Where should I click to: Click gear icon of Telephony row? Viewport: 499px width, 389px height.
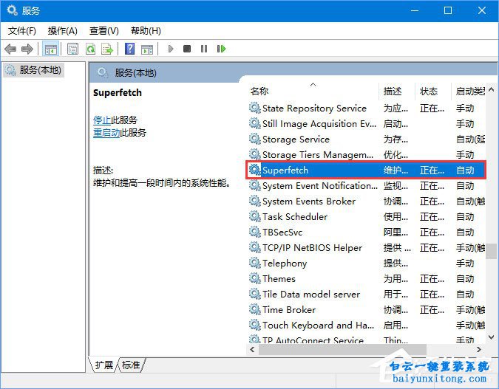click(254, 263)
